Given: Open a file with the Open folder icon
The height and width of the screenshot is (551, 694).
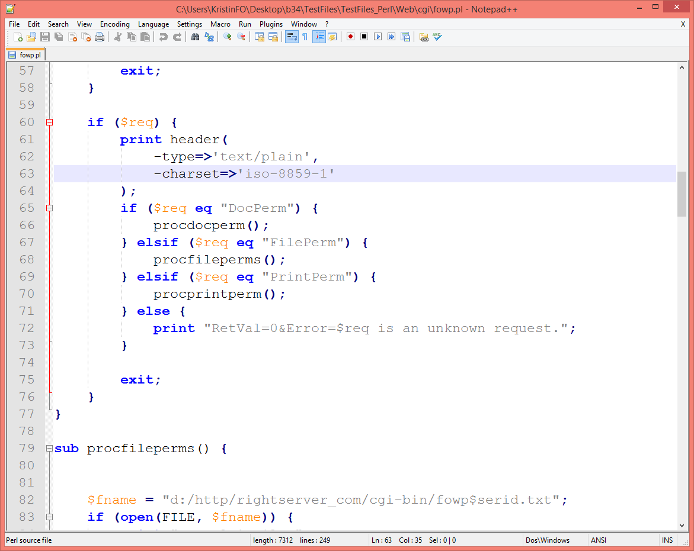Looking at the screenshot, I should (31, 37).
